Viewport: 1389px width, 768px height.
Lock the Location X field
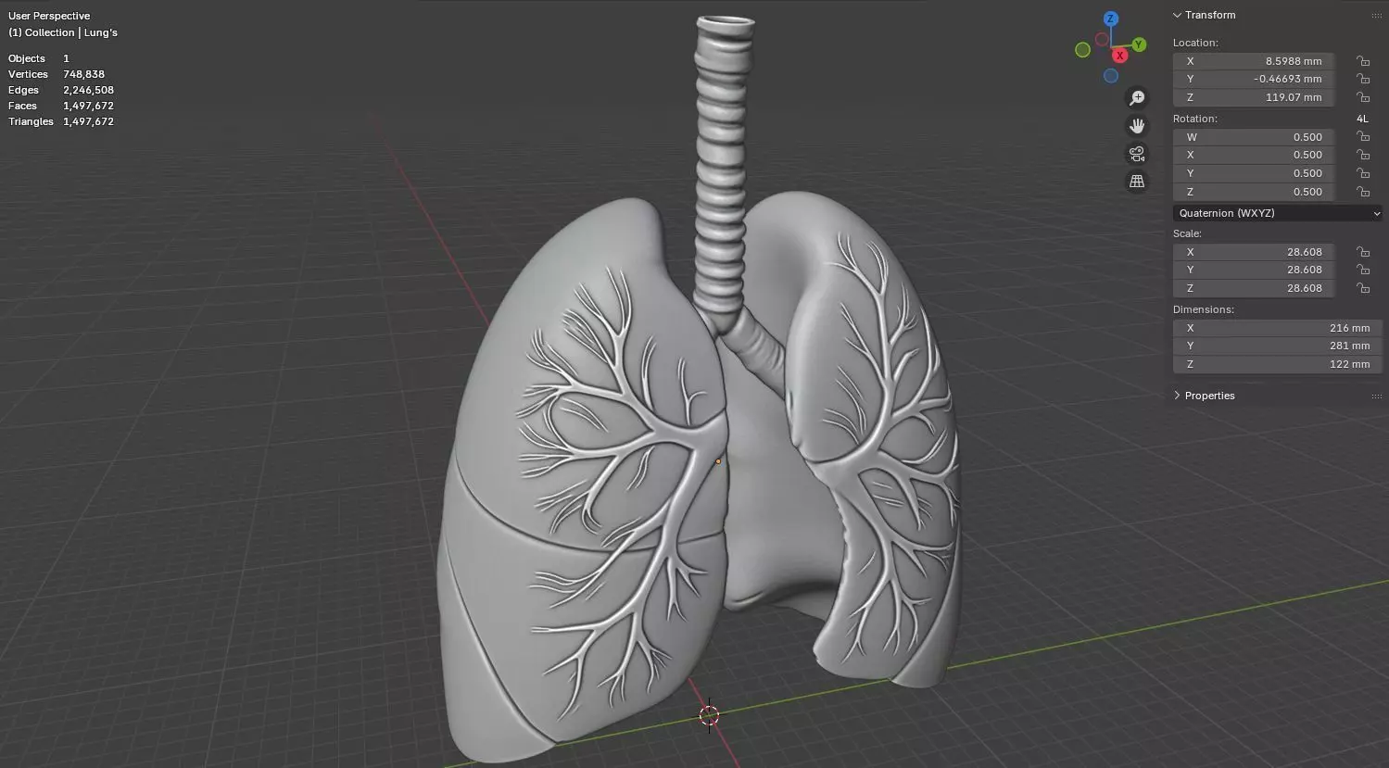[x=1363, y=61]
